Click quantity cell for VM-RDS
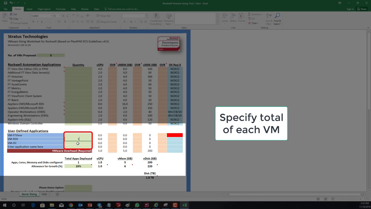Image resolution: width=371 pixels, height=209 pixels. (x=78, y=139)
